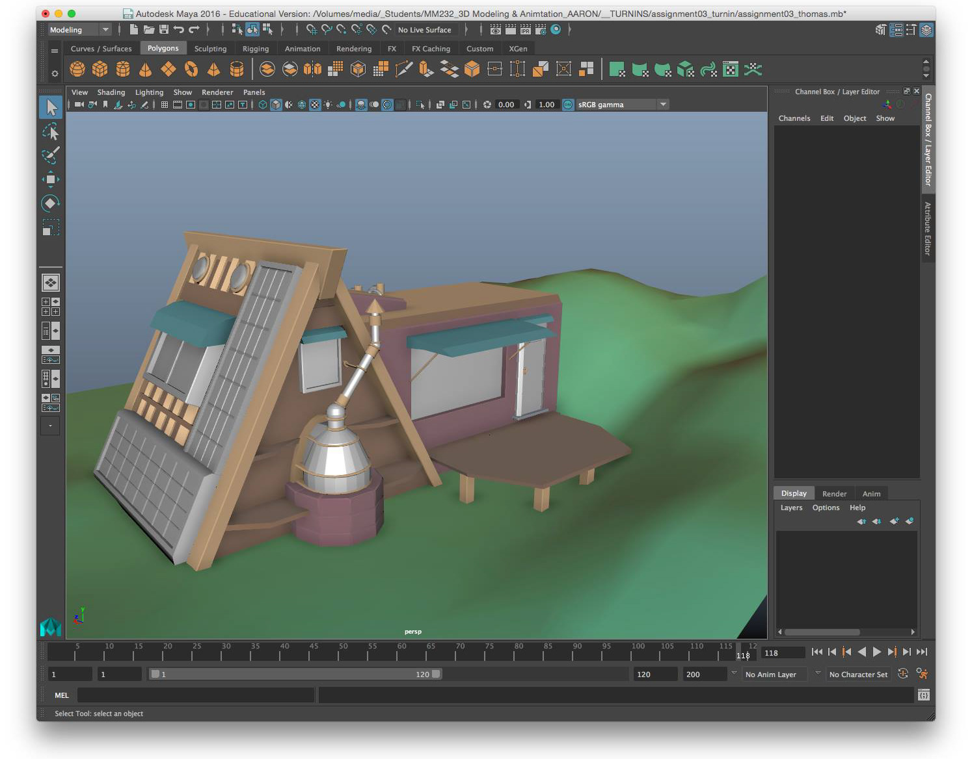This screenshot has height=759, width=972.
Task: Switch to the Render layer tab
Action: tap(834, 494)
